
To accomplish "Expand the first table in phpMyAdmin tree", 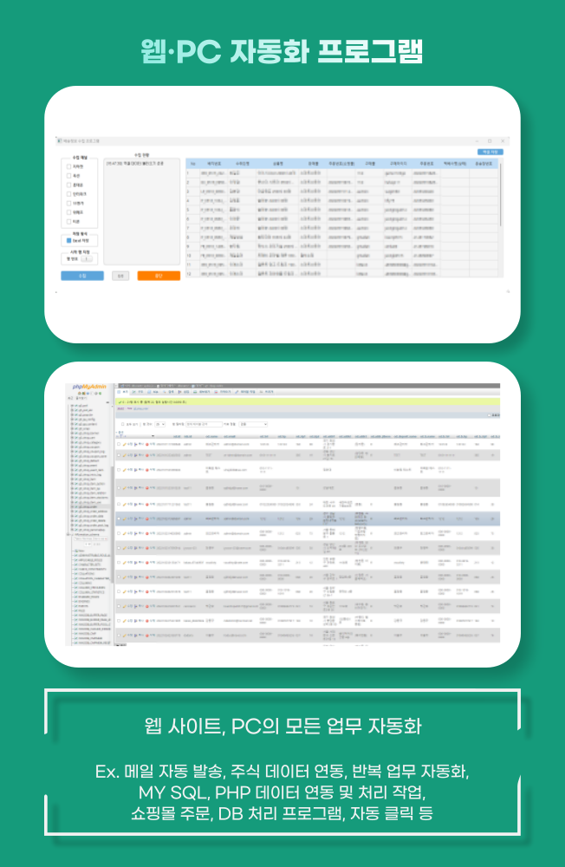I will coord(73,406).
